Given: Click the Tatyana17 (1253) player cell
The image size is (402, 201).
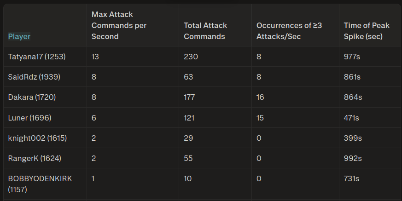Looking at the screenshot, I should 37,57.
